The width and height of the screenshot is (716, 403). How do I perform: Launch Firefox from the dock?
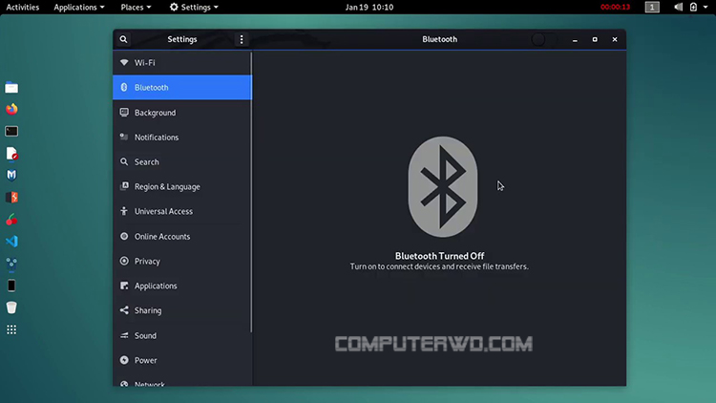pyautogui.click(x=11, y=109)
